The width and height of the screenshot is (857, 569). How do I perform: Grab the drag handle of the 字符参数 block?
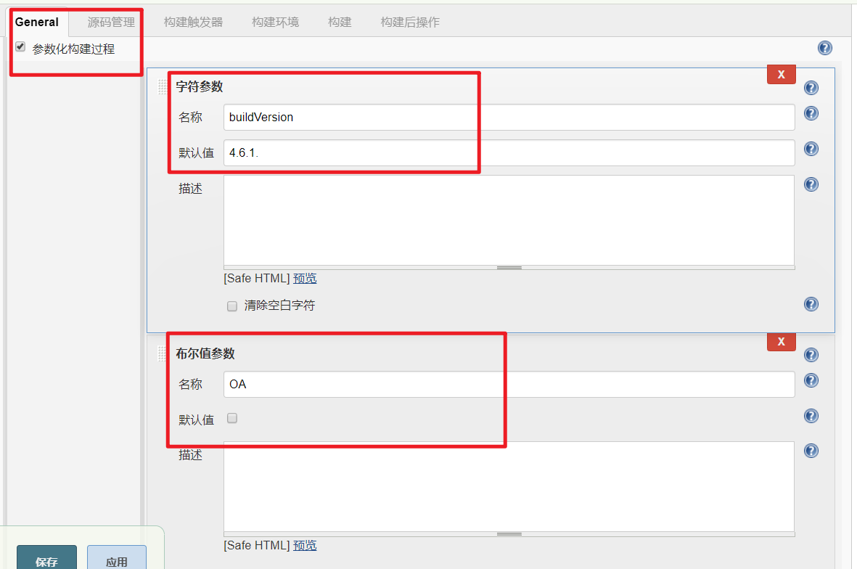161,87
